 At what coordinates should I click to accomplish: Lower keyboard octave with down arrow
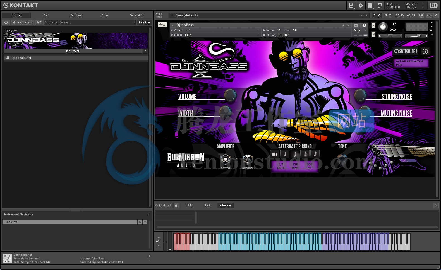tap(159, 246)
